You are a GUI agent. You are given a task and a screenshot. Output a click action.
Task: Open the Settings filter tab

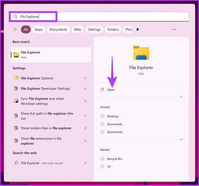tap(94, 29)
